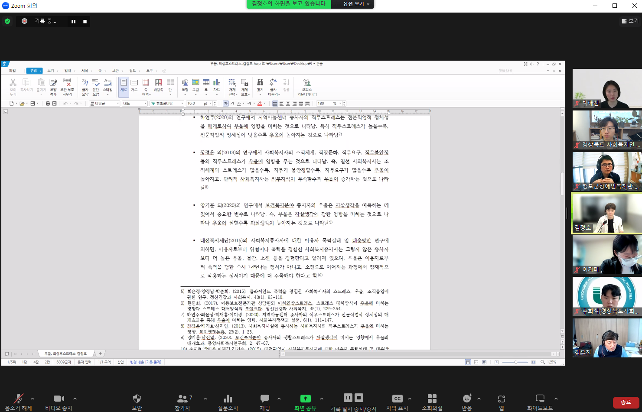Open 찾기 find tool with binoculars
This screenshot has width=642, height=412.
click(x=260, y=87)
